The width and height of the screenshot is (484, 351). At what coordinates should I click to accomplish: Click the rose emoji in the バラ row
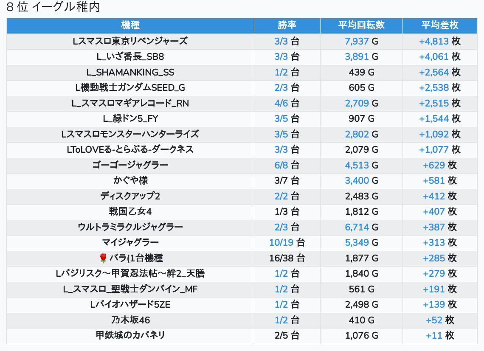pos(103,258)
